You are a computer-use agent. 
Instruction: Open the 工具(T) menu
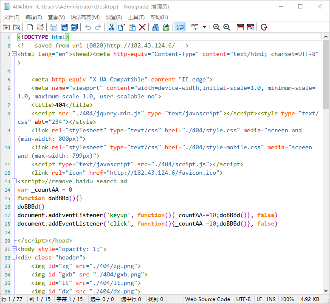coord(136,17)
